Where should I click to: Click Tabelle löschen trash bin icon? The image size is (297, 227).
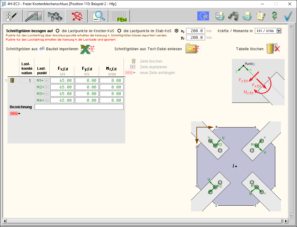pos(273,49)
